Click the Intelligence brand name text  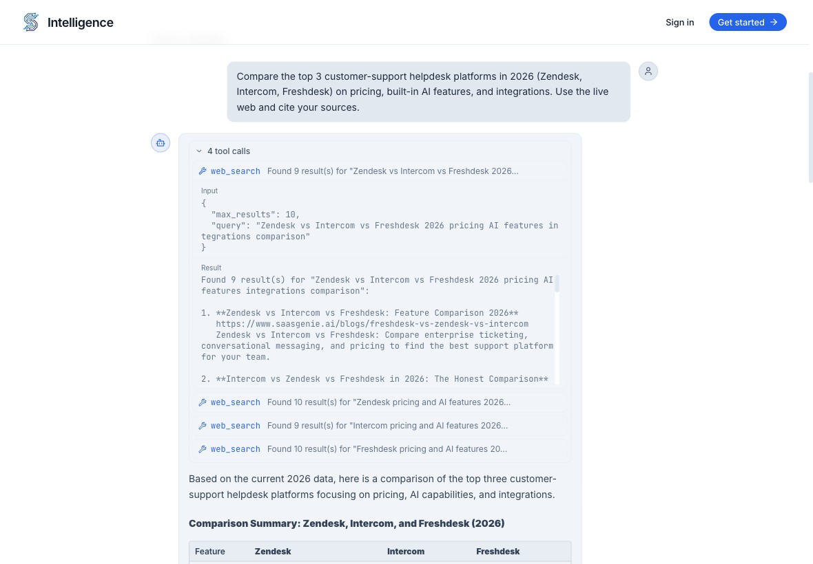[x=81, y=22]
